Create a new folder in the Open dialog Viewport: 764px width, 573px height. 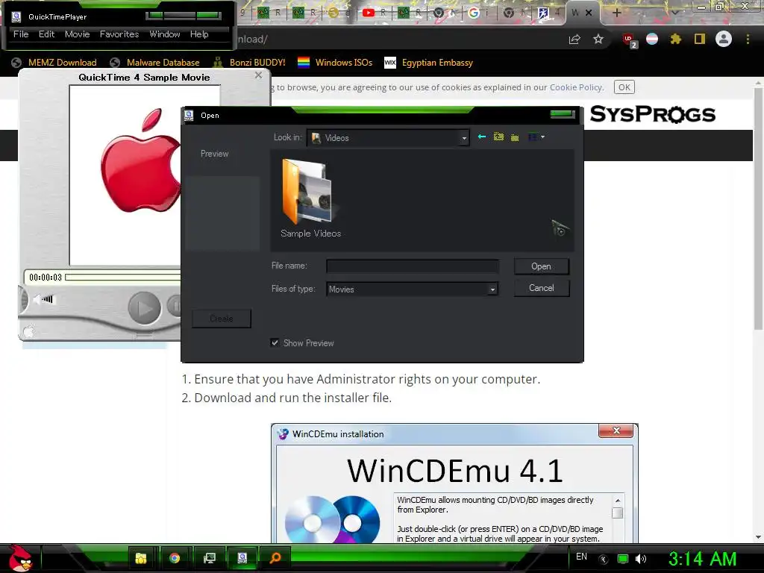[515, 137]
